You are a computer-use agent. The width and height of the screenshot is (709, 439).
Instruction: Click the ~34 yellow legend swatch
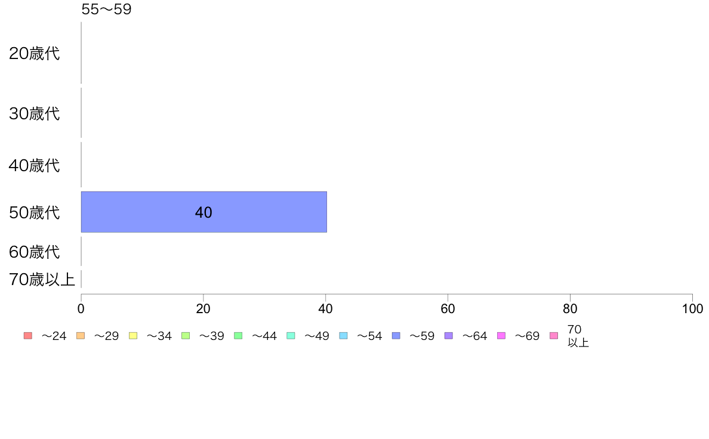tap(133, 335)
